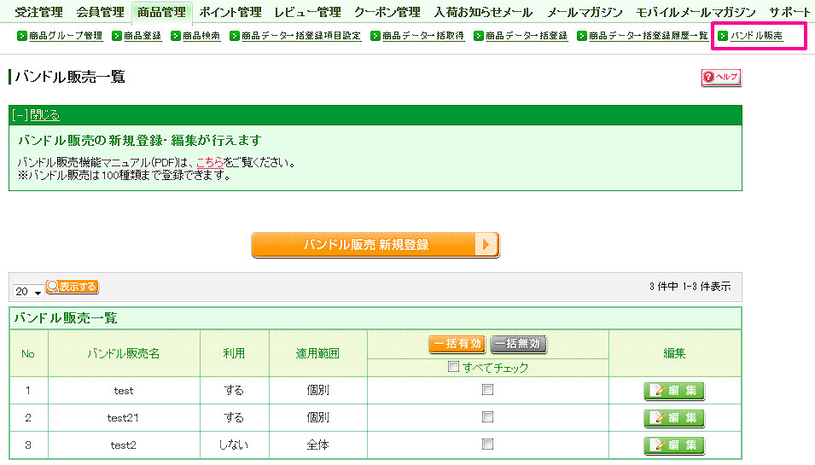Open 商品データ一括取得 link
This screenshot has width=815, height=465.
click(423, 36)
